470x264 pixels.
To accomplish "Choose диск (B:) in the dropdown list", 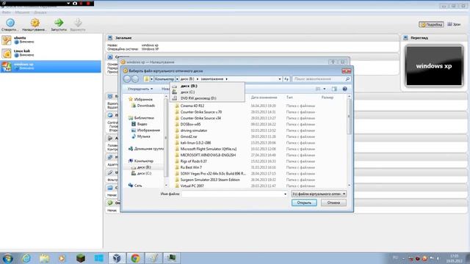I will [x=207, y=86].
